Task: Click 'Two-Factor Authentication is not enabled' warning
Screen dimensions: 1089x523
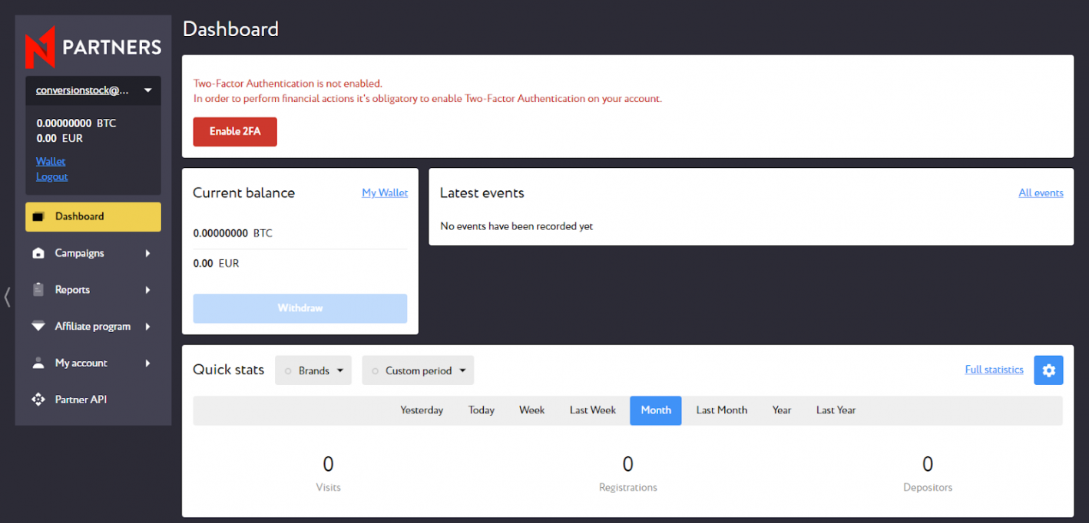Action: click(287, 83)
